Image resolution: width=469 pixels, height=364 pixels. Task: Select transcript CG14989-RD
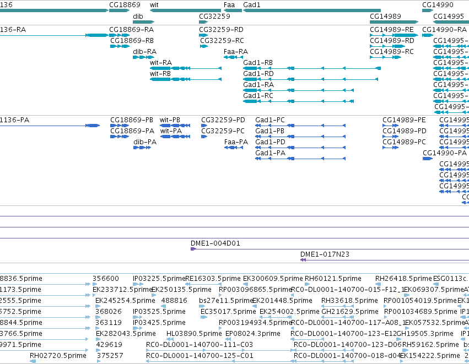click(x=387, y=46)
